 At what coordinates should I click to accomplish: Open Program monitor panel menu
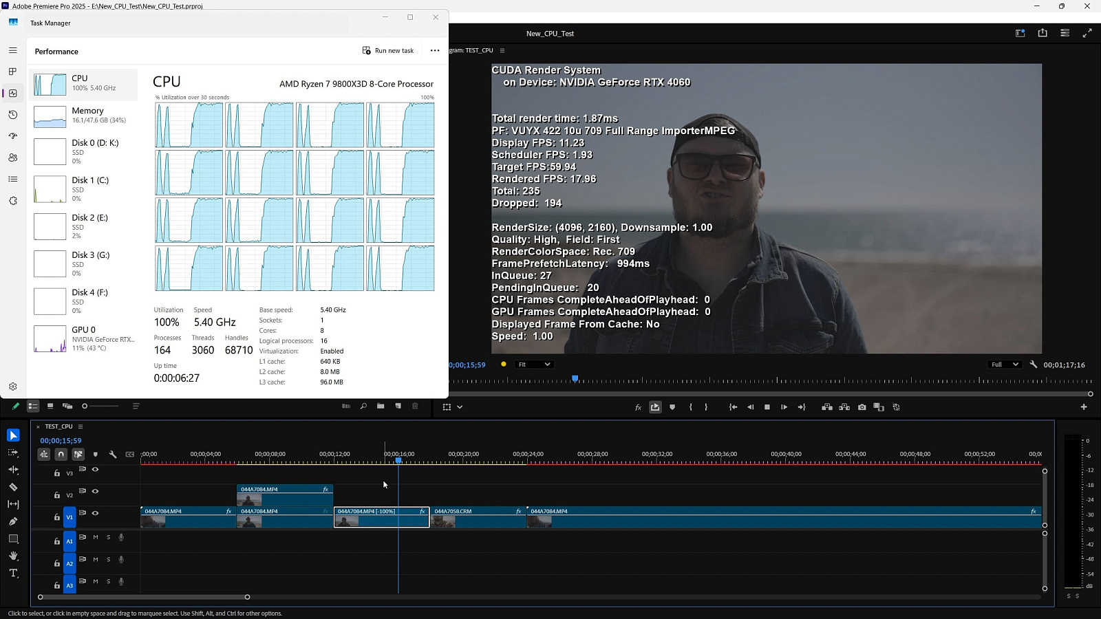pos(502,50)
